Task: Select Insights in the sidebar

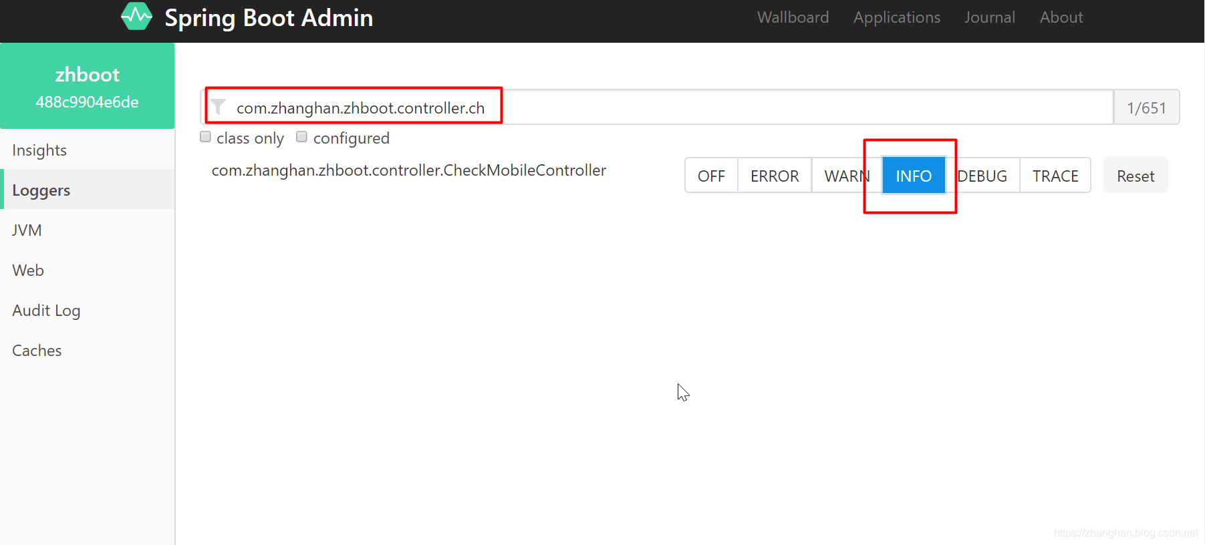Action: tap(88, 150)
